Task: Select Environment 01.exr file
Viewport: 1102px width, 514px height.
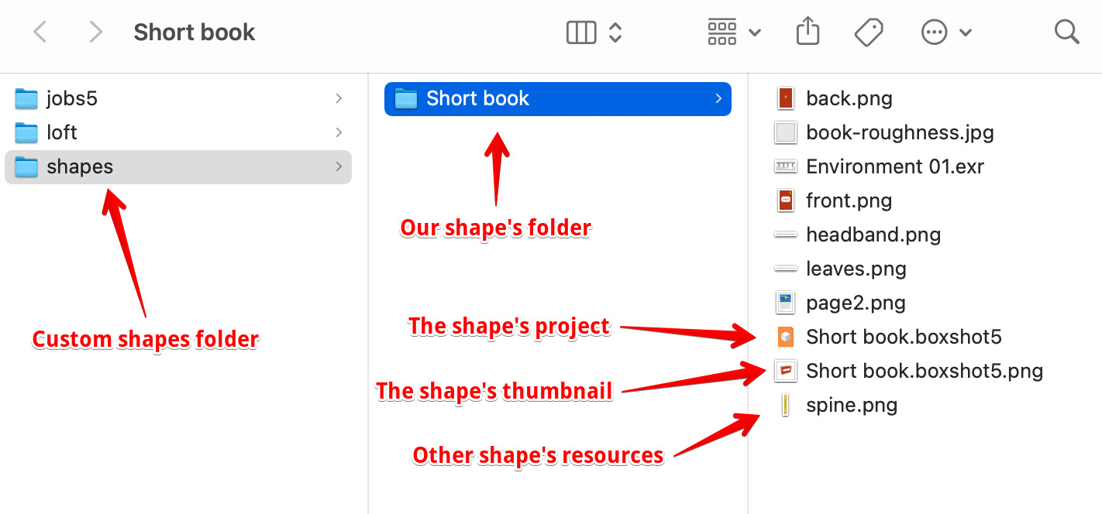Action: pos(894,167)
